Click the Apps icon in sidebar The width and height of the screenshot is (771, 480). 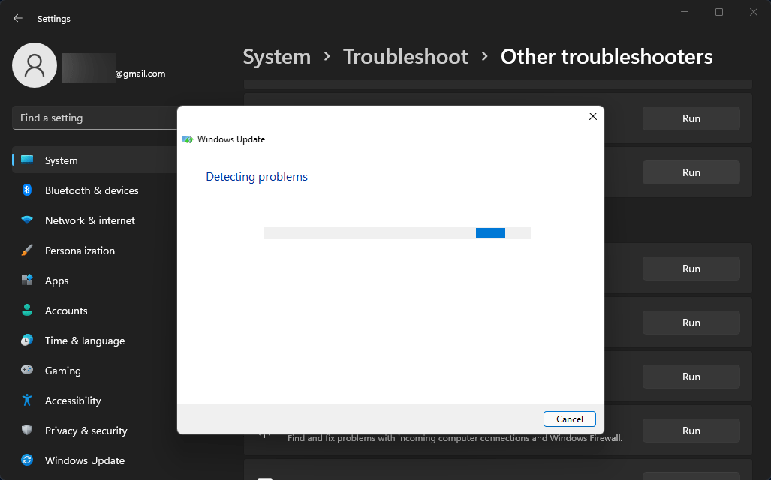(27, 280)
